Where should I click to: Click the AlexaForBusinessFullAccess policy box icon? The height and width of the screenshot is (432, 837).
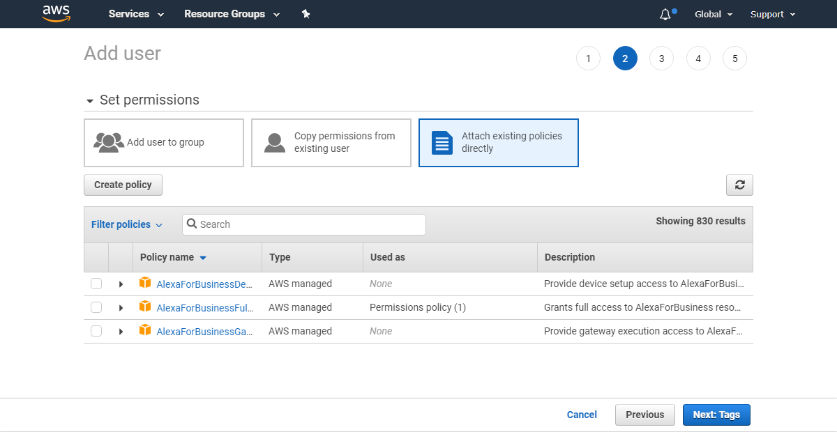pos(145,307)
